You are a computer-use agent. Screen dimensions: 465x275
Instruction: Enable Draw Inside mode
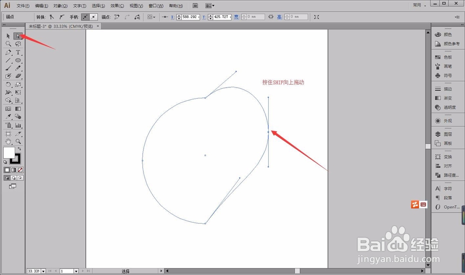[x=20, y=178]
